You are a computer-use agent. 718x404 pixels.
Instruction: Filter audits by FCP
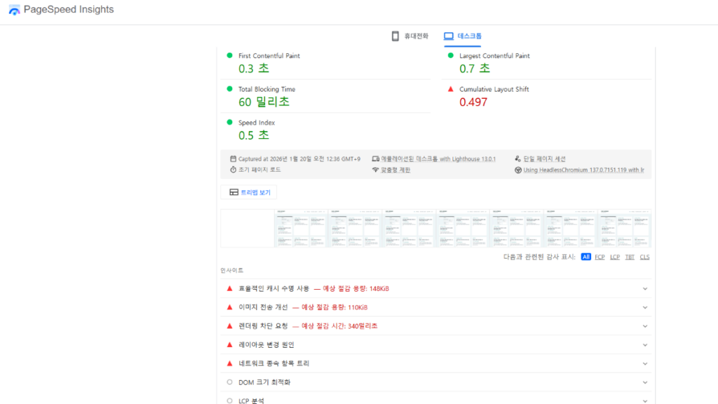pos(600,257)
